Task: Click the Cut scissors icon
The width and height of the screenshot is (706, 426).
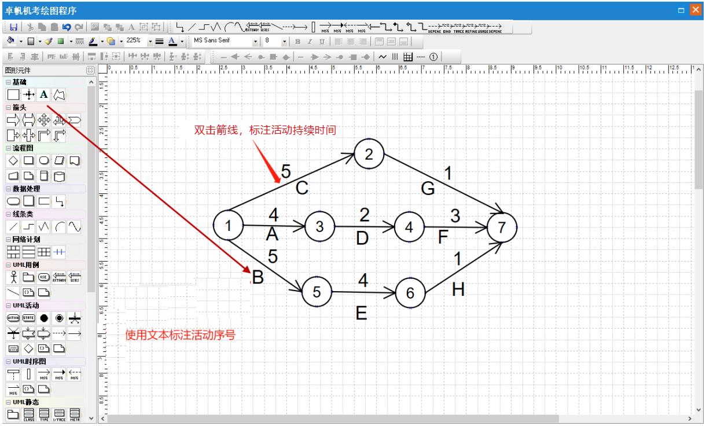Action: [30, 27]
